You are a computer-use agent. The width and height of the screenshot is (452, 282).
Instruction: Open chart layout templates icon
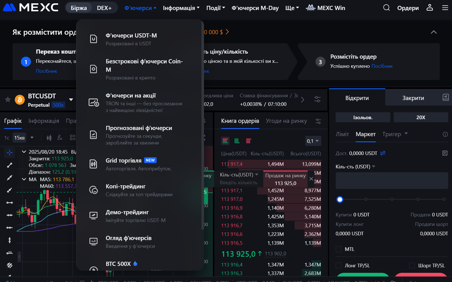coord(73,138)
